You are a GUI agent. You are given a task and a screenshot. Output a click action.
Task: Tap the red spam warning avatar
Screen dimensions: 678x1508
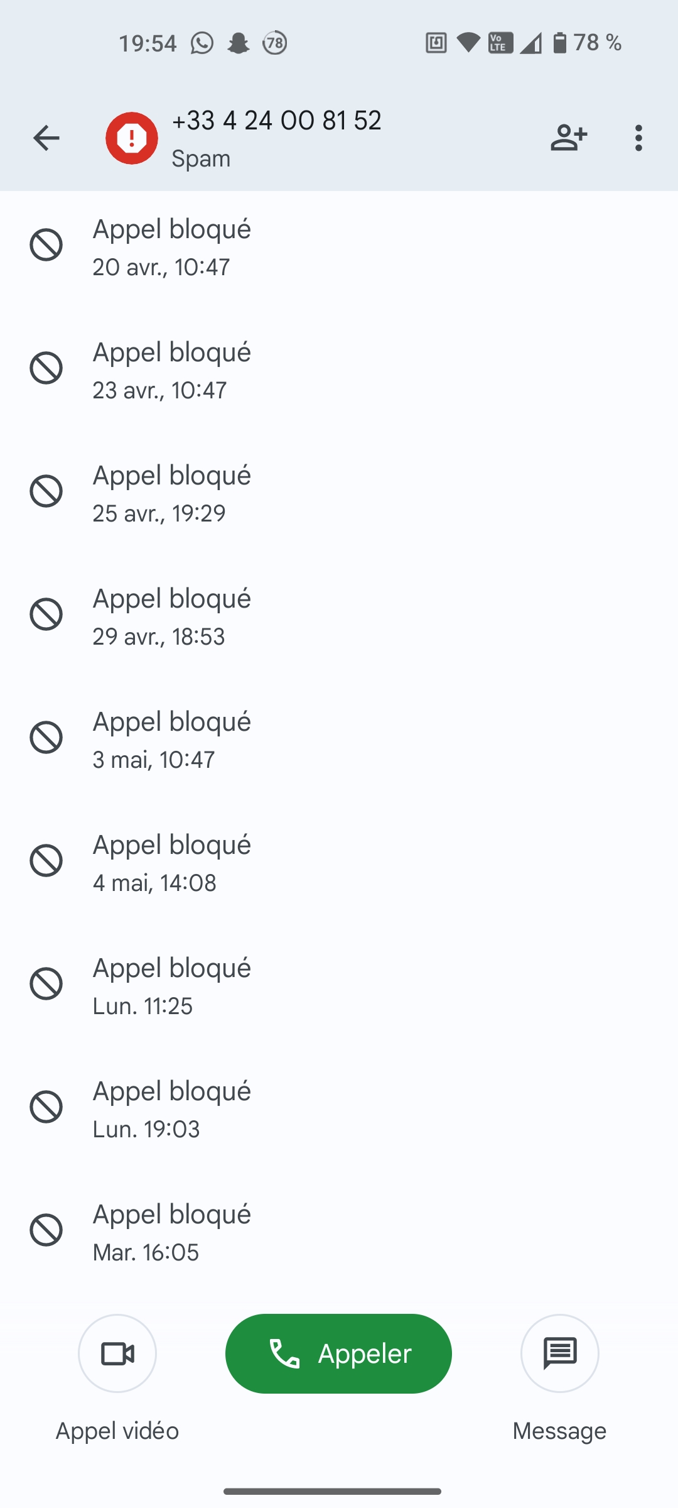132,138
